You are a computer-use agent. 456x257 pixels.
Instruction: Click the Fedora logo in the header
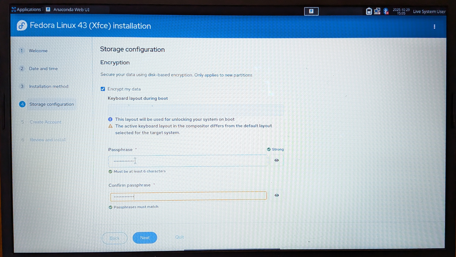[22, 25]
